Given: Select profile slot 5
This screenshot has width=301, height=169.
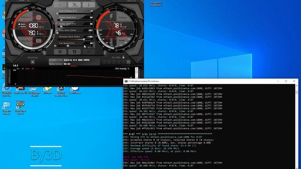Looking at the screenshot, I should 123,62.
